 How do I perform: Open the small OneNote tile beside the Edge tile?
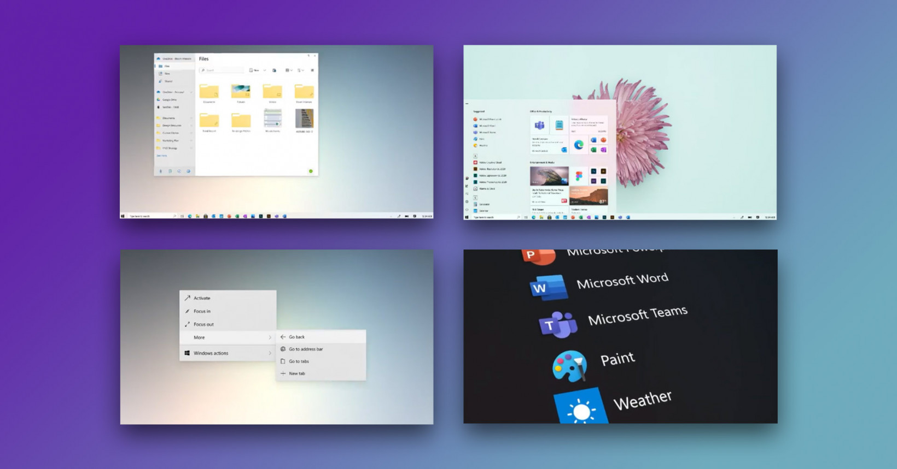click(x=603, y=150)
